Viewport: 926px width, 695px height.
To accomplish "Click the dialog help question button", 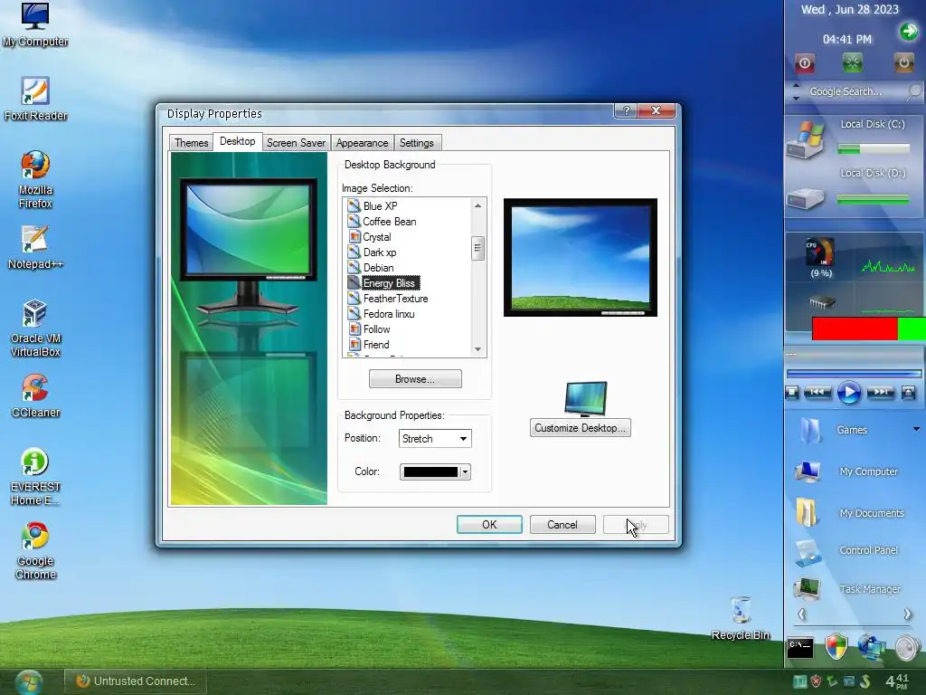I will click(x=626, y=110).
